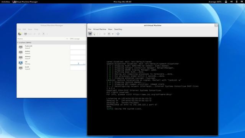Pause the sid virtual machine from its toolbar
Screen dimensions: 245x138
coord(105,34)
